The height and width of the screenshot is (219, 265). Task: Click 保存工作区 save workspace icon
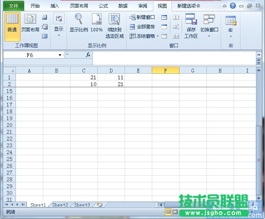191,26
